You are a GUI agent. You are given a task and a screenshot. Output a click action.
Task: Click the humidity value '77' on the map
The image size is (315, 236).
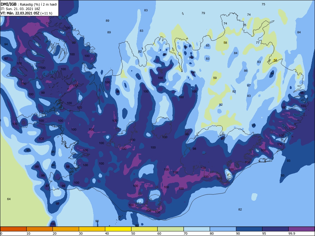click(258, 42)
